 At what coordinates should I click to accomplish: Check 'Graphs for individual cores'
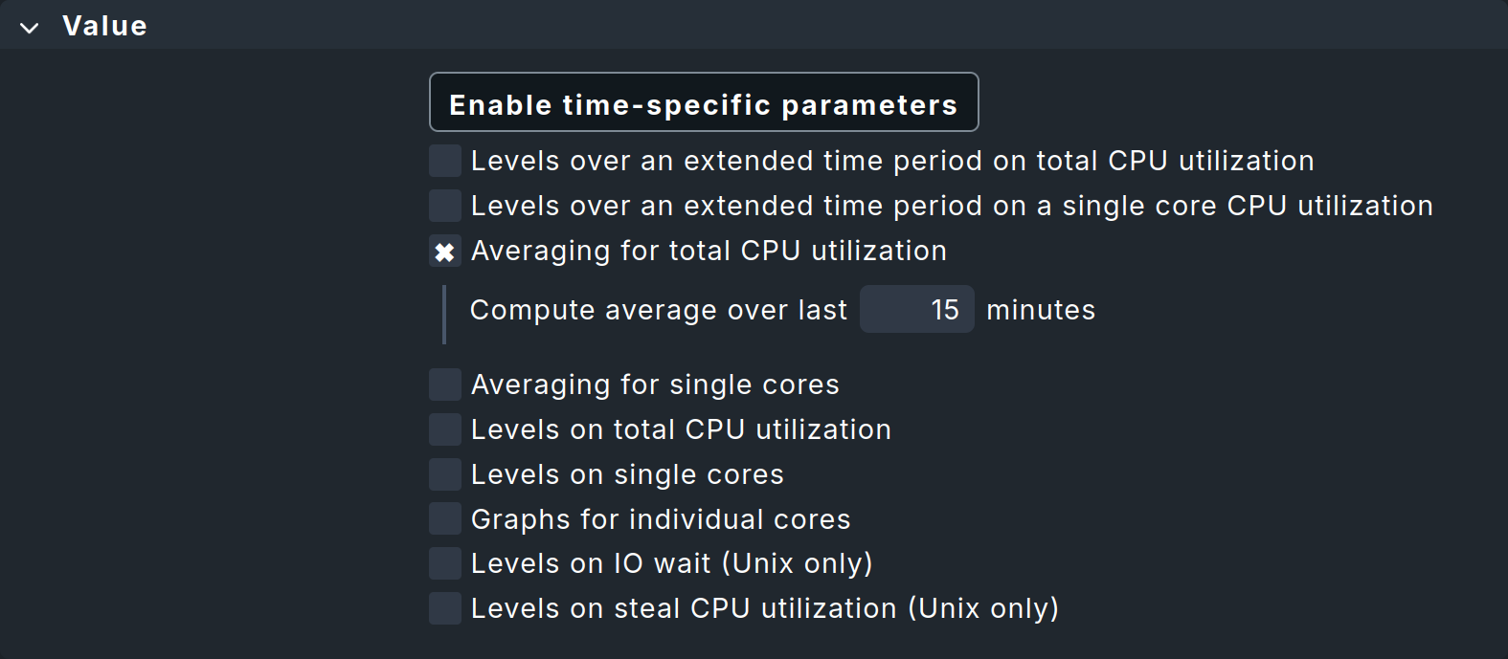coord(444,518)
